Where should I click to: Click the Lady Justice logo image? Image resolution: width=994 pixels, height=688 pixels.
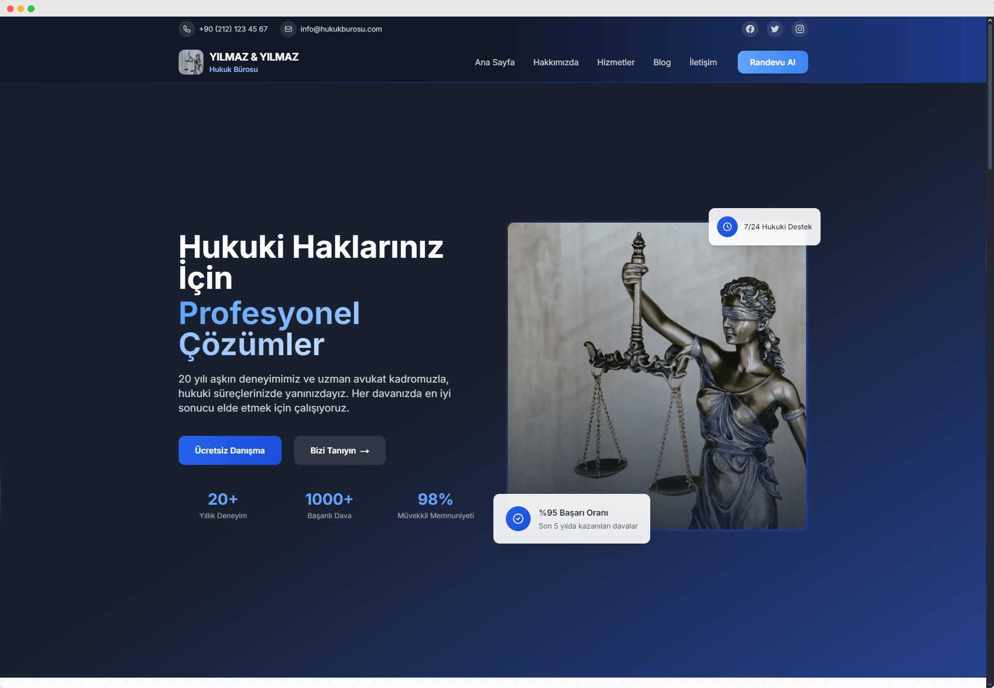[x=191, y=62]
